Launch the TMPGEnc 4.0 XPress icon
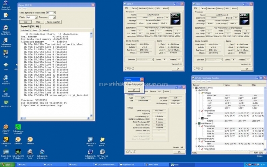The image size is (267, 167). pos(91,142)
